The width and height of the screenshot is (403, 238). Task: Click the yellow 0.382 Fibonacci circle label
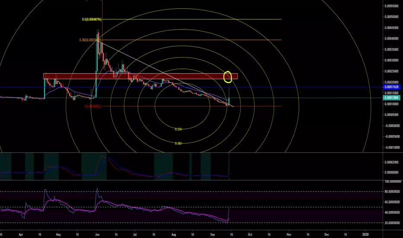[178, 143]
